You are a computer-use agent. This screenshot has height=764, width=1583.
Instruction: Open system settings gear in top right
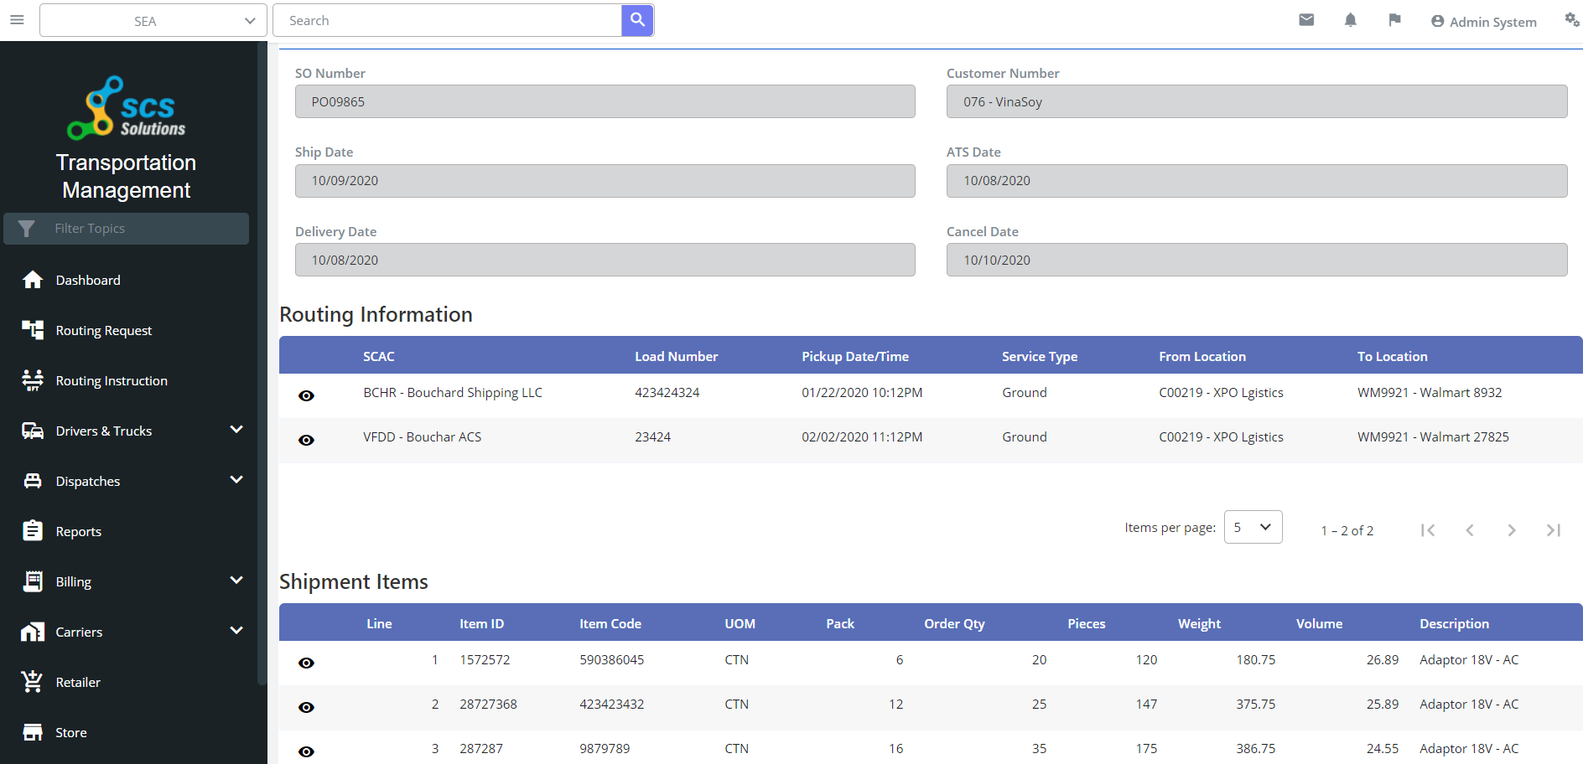[x=1570, y=19]
